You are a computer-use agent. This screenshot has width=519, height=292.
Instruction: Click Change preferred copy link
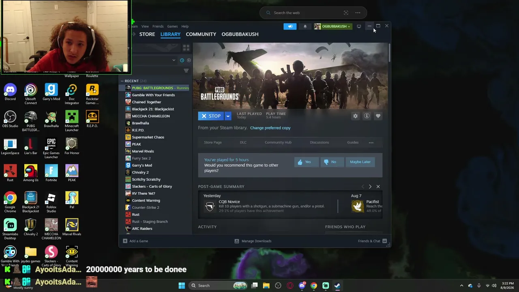coord(270,128)
